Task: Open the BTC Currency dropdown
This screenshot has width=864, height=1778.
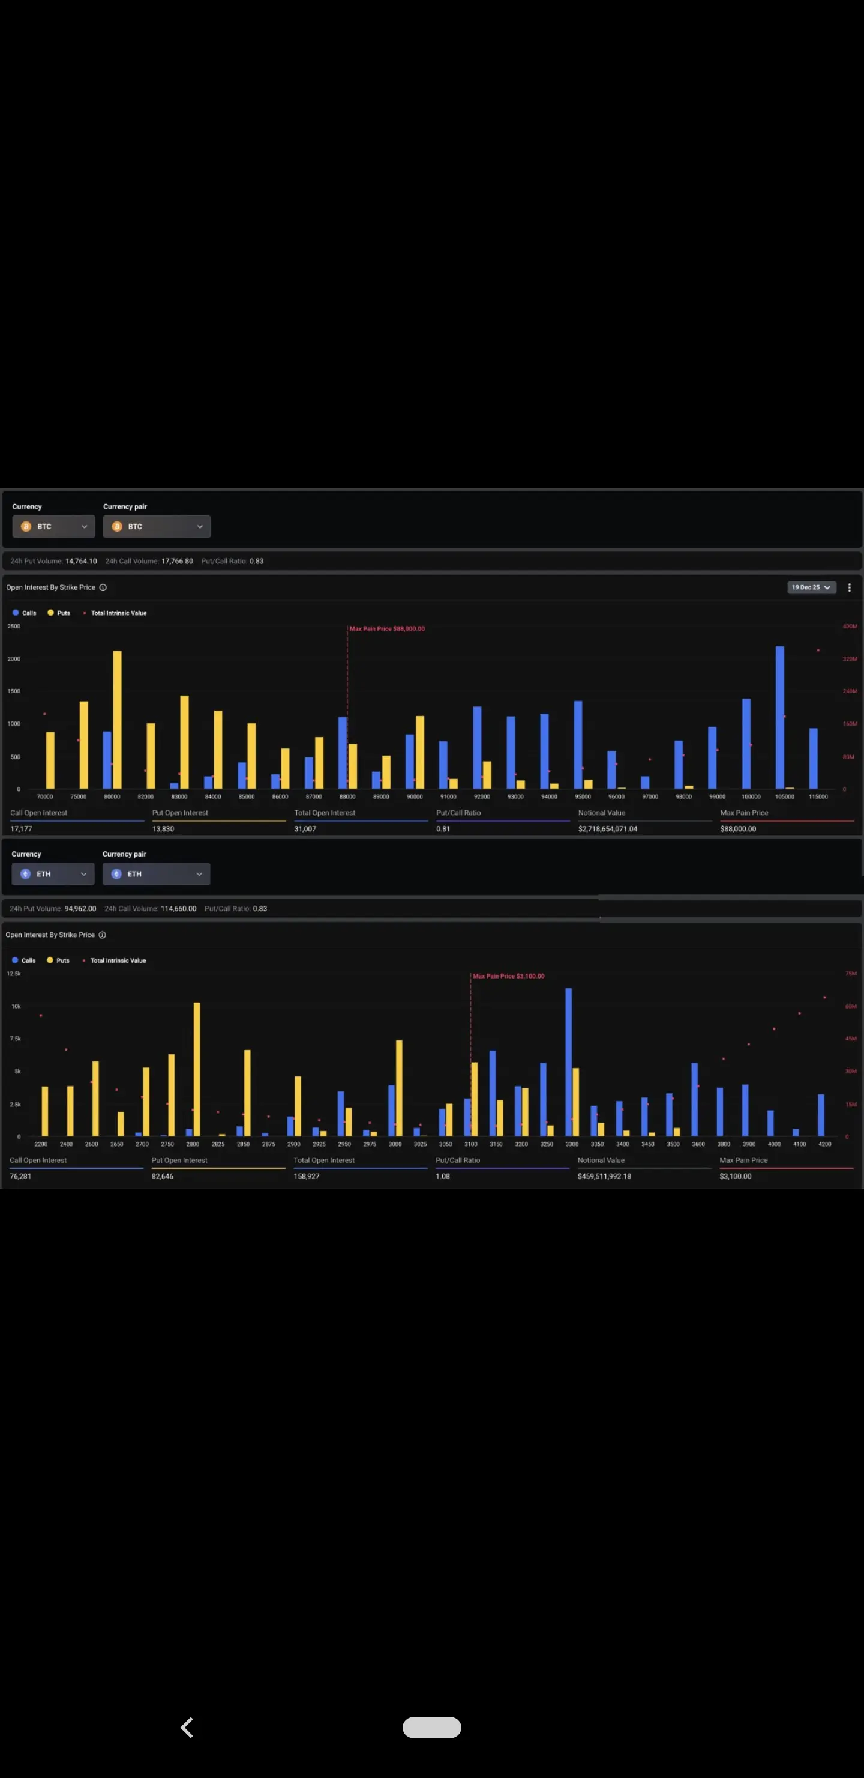Action: pos(54,526)
